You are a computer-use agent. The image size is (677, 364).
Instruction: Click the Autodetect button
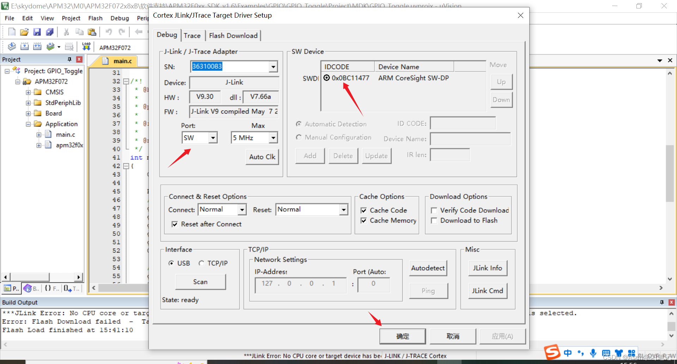coord(428,268)
